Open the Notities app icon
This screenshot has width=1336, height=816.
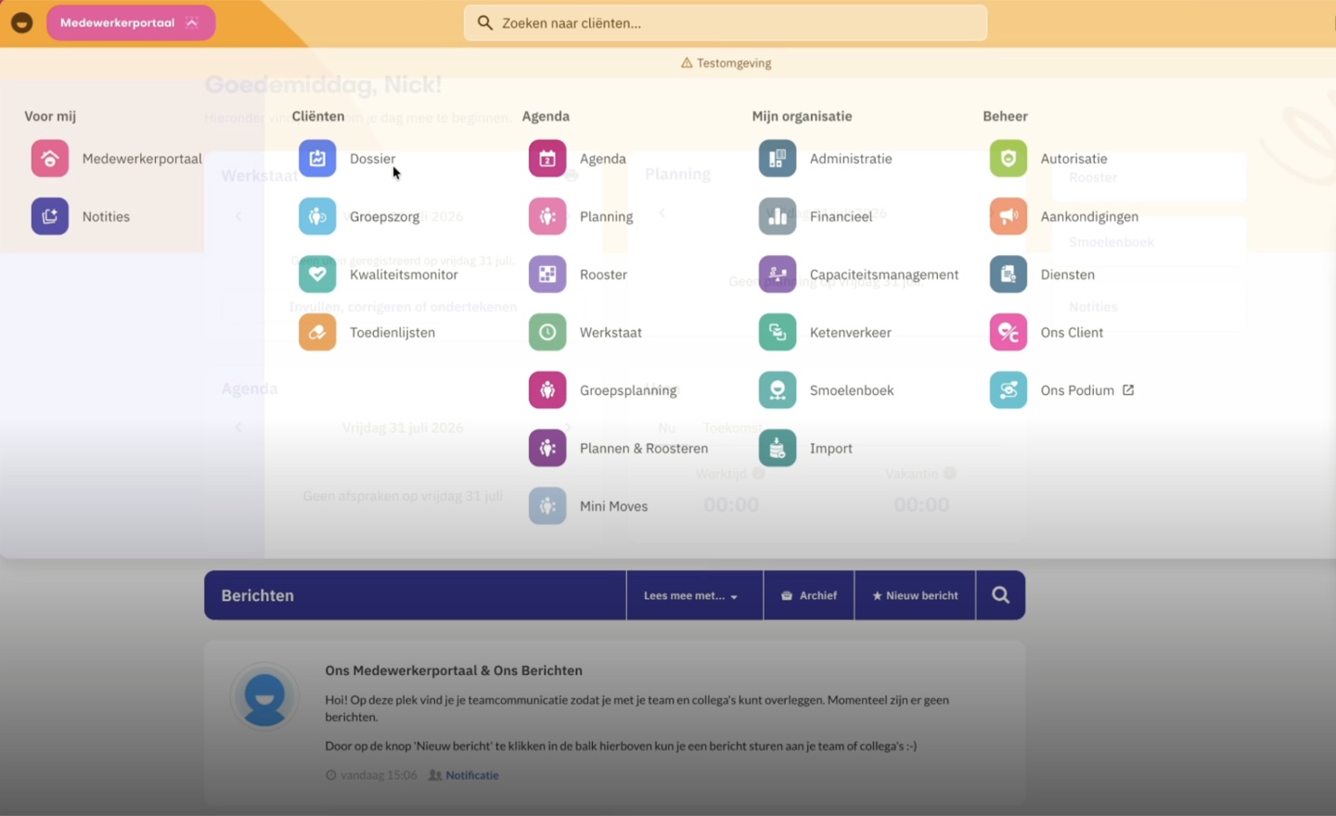point(50,216)
